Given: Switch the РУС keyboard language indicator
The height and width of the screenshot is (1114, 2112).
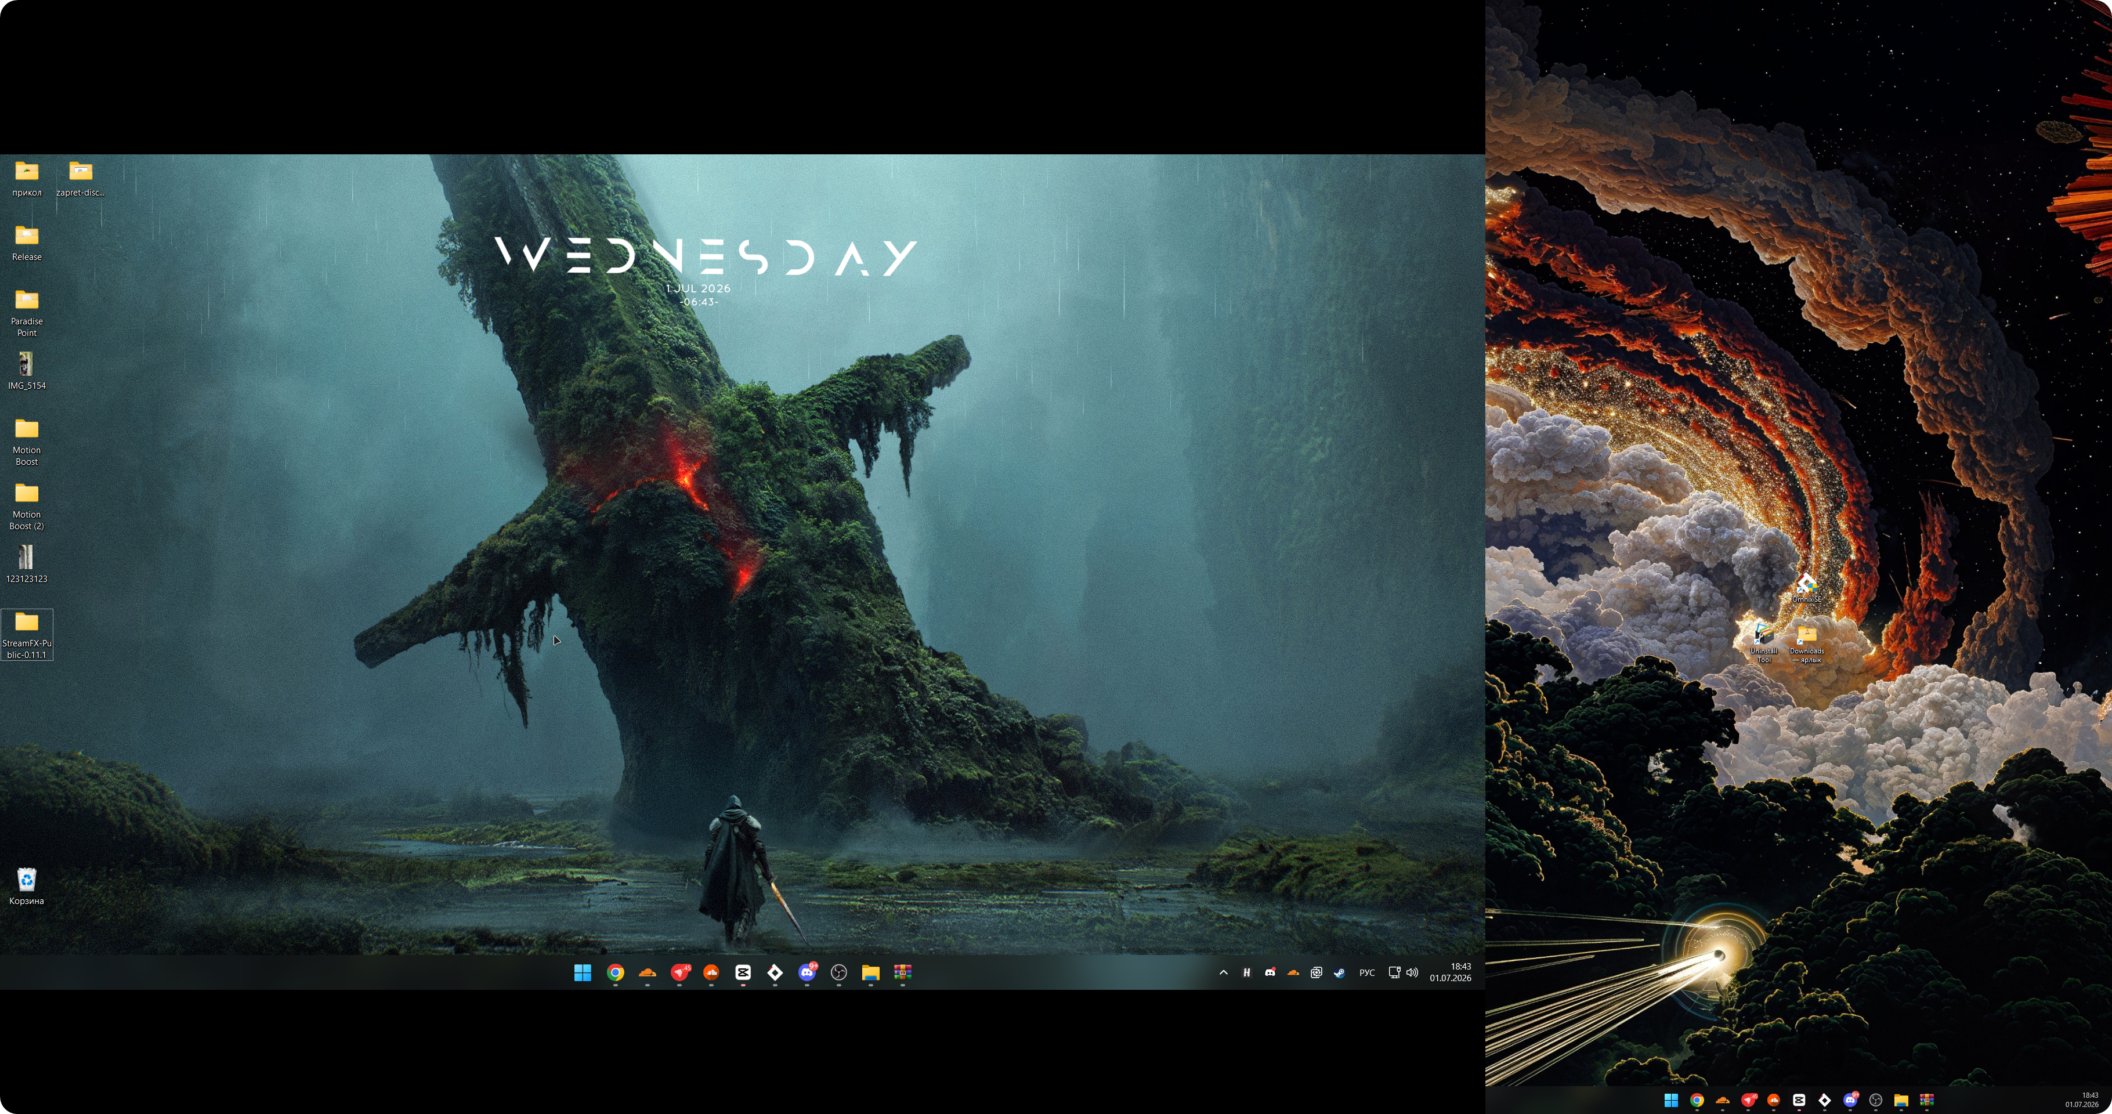Looking at the screenshot, I should pos(1367,973).
